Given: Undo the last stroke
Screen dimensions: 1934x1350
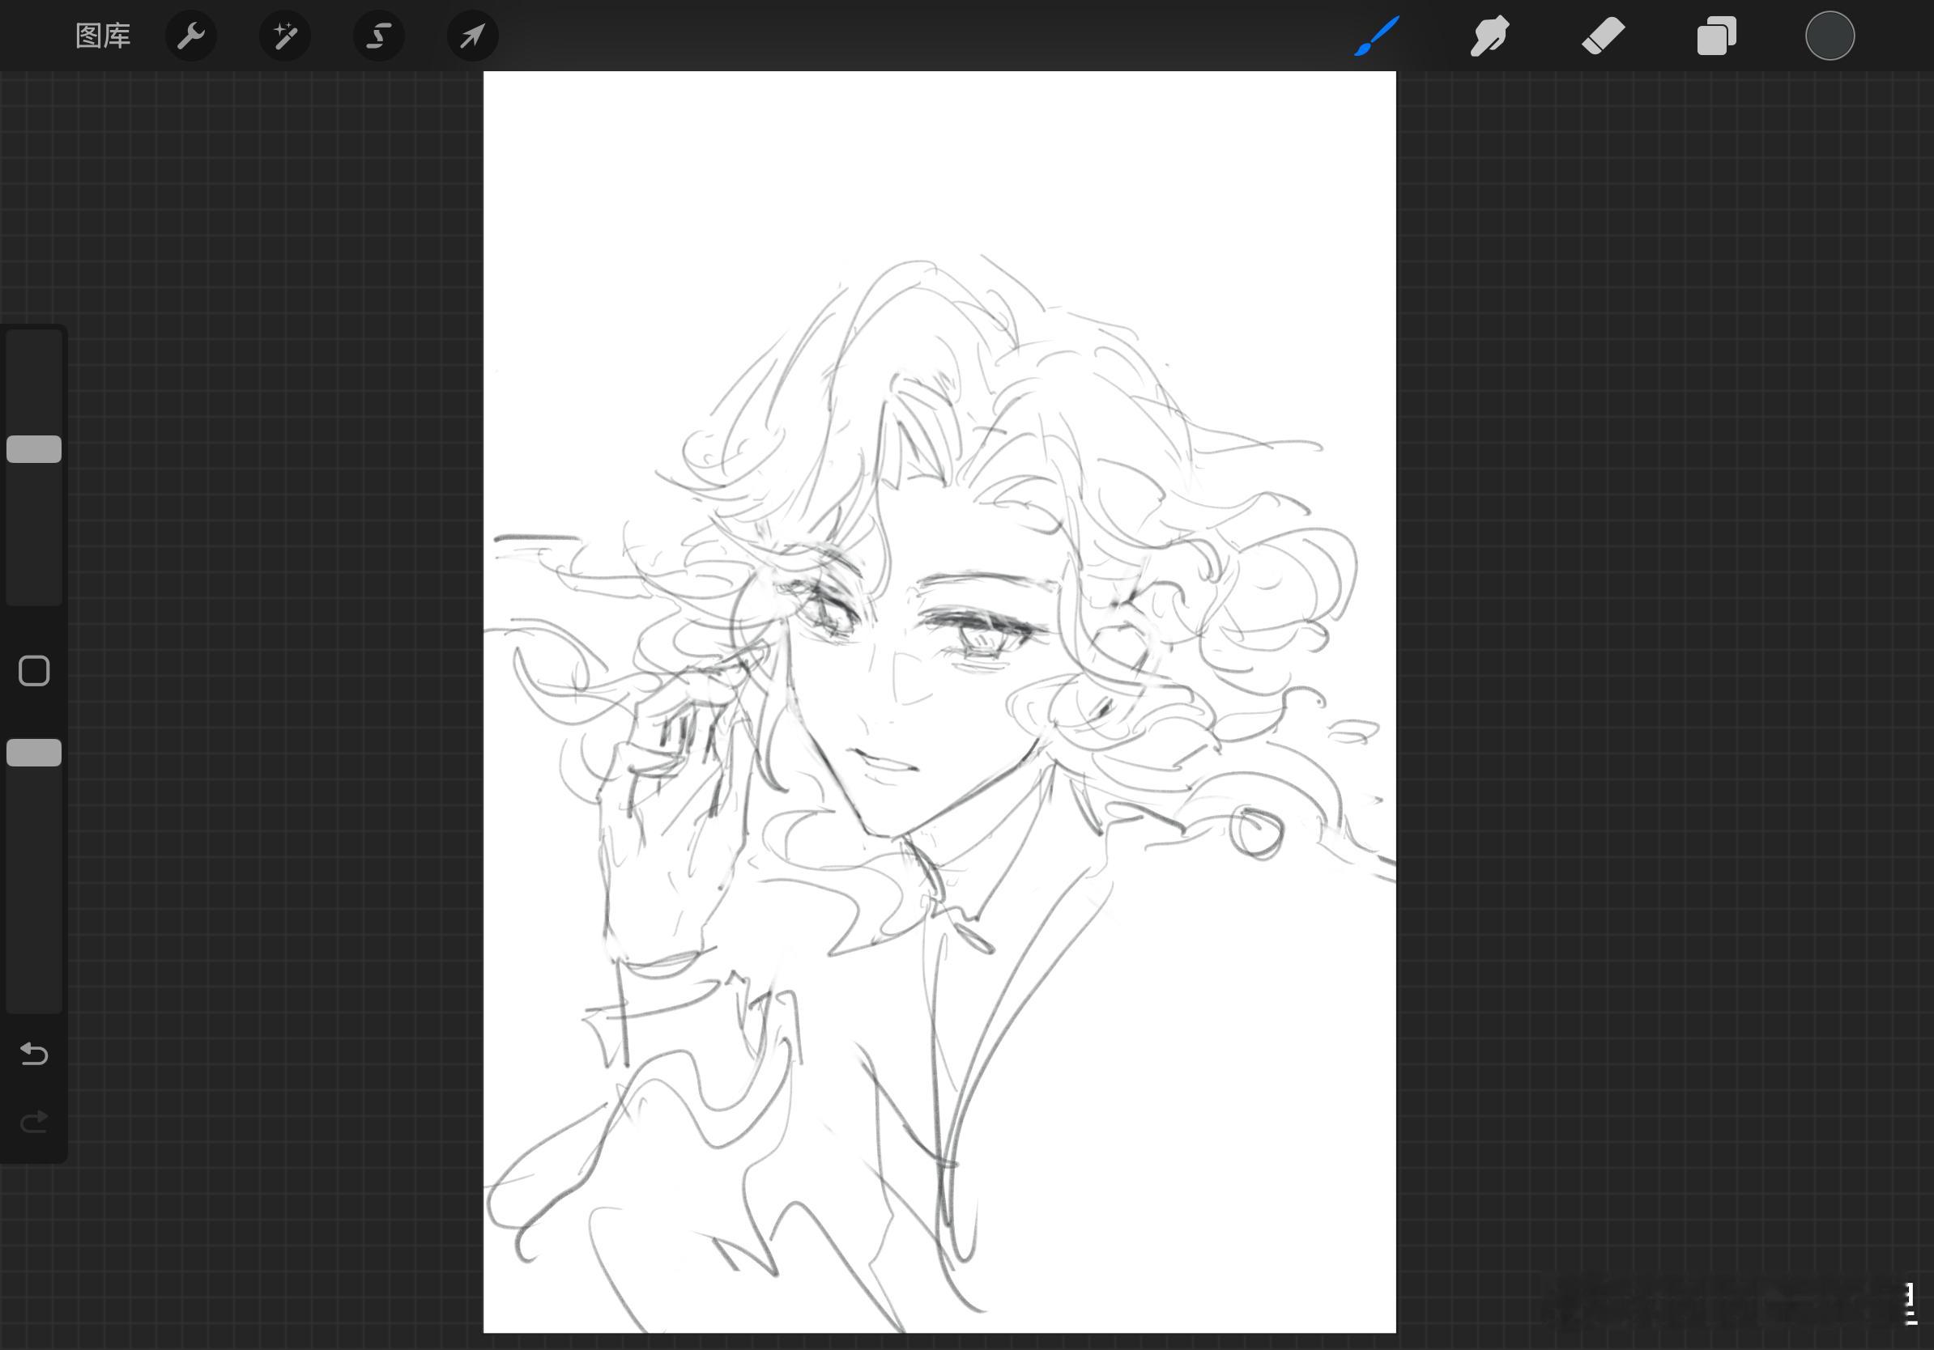Looking at the screenshot, I should 34,1054.
